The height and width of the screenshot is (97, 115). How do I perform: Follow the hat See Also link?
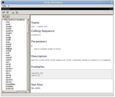[x=32, y=88]
